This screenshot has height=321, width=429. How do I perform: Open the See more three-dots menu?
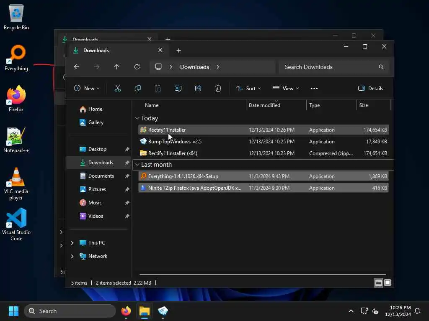[x=314, y=89]
